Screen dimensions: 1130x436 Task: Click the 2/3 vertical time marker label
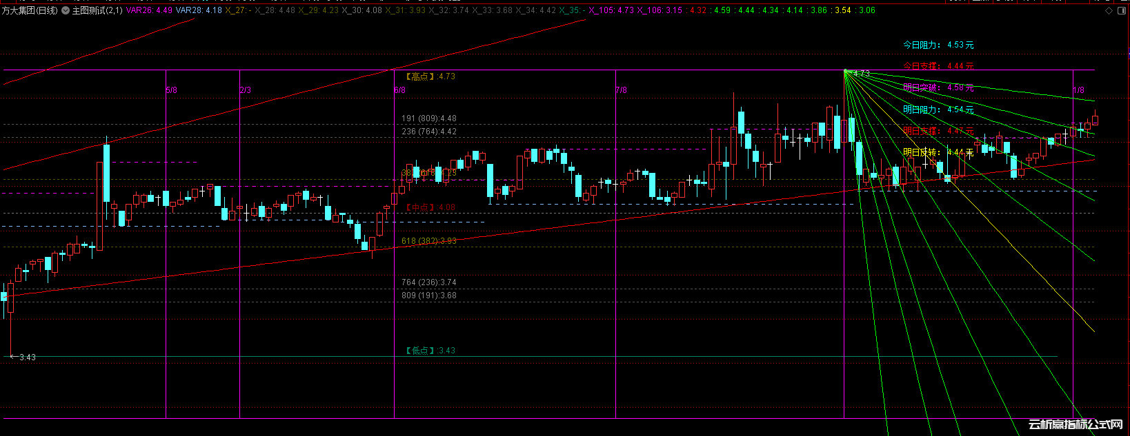[246, 90]
